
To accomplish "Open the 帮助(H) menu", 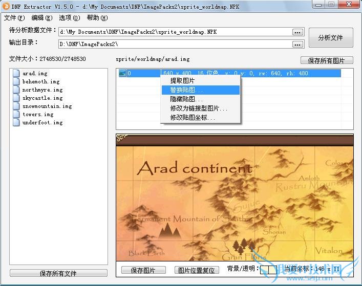I will pos(97,18).
